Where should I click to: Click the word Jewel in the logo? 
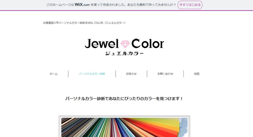pyautogui.click(x=102, y=44)
